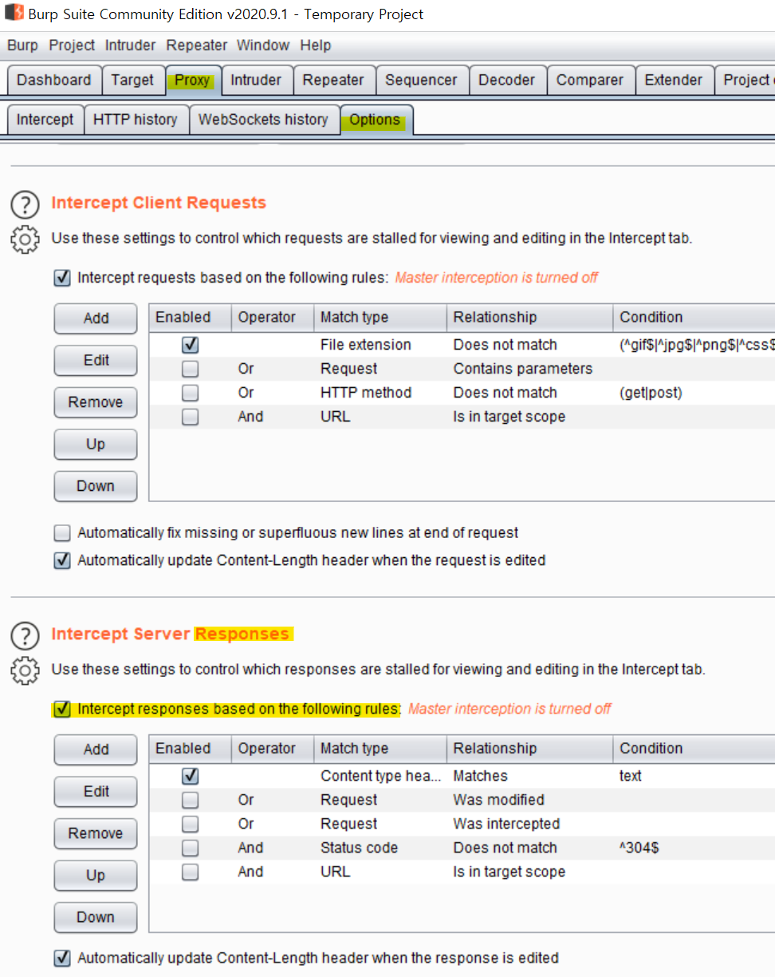
Task: Select the Proxy tab
Action: tap(192, 80)
